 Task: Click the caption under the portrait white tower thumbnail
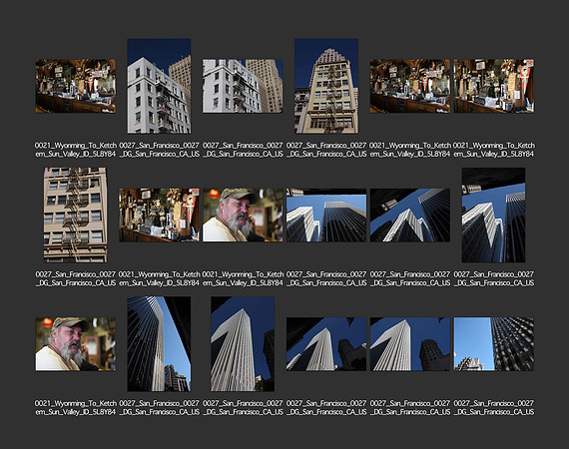click(x=243, y=408)
